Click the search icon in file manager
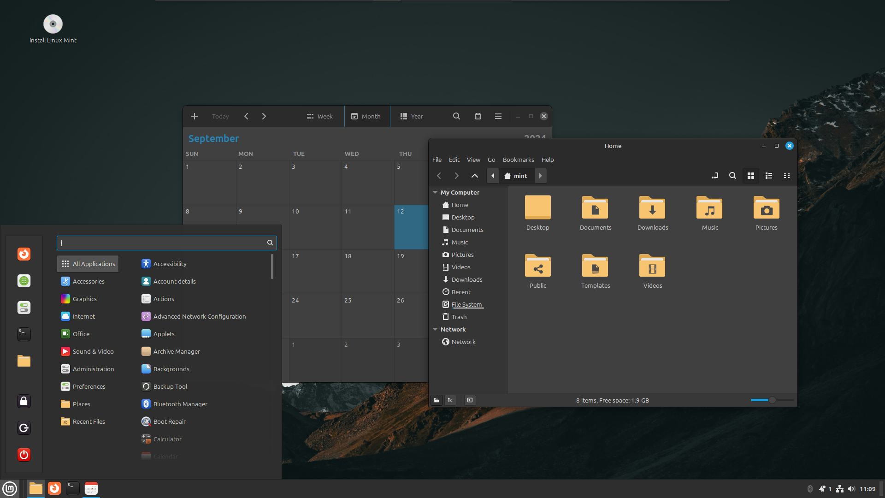 pos(732,176)
